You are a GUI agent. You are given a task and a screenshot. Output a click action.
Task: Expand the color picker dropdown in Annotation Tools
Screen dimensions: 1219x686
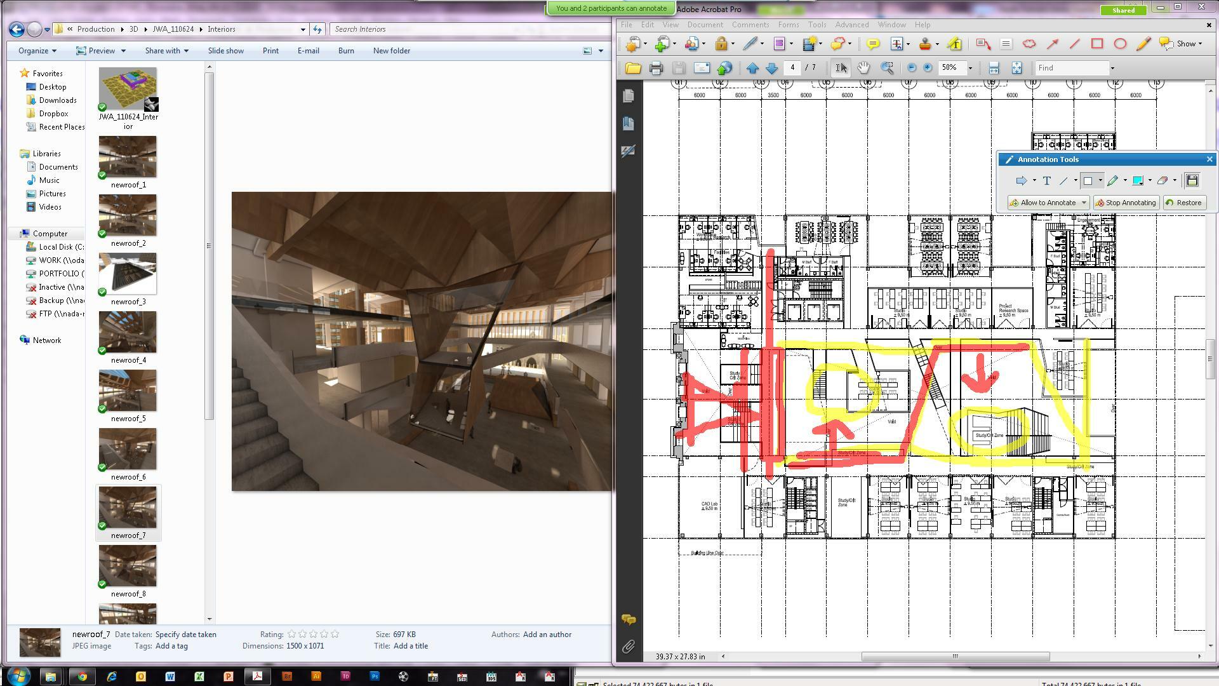pyautogui.click(x=1150, y=181)
